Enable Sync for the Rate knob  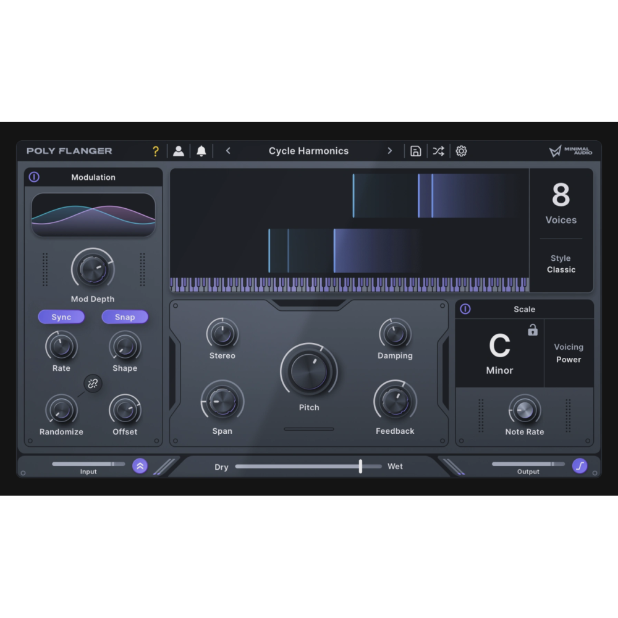61,317
